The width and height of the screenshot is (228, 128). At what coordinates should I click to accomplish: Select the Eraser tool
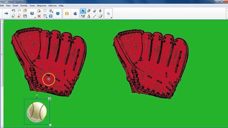(100, 16)
